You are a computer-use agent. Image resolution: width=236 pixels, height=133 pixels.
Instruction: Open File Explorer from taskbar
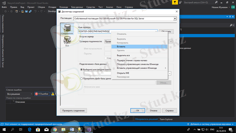pos(63,129)
